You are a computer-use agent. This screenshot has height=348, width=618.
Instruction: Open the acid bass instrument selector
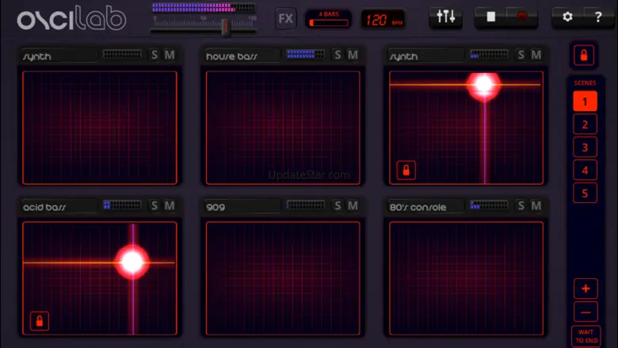(58, 207)
